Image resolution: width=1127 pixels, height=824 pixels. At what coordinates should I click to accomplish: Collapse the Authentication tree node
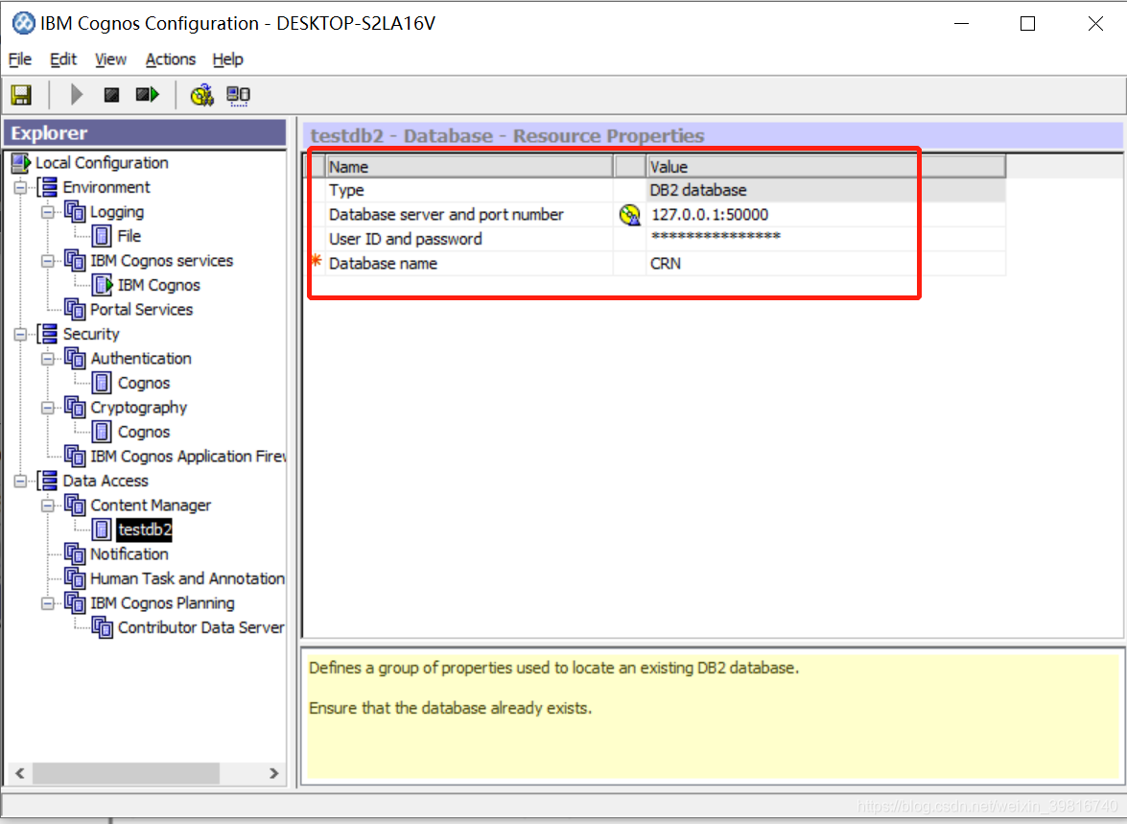coord(47,360)
